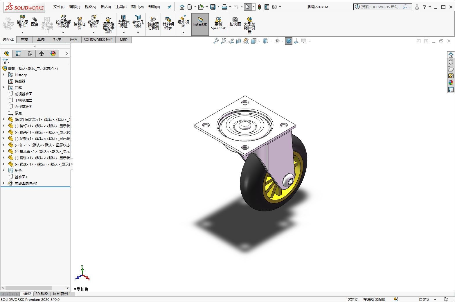Screen dimensions: 455x302
Task: Open the 插入 (Insert) menu
Action: click(x=106, y=7)
